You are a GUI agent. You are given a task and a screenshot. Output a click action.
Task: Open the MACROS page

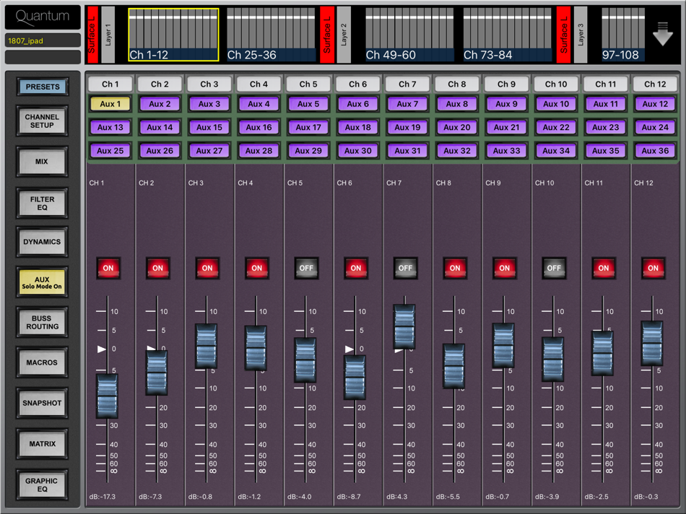point(43,362)
